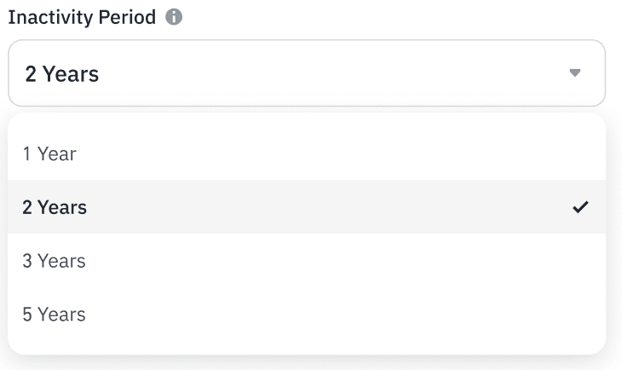Choose 3 Years from the list
The width and height of the screenshot is (622, 370).
(307, 260)
